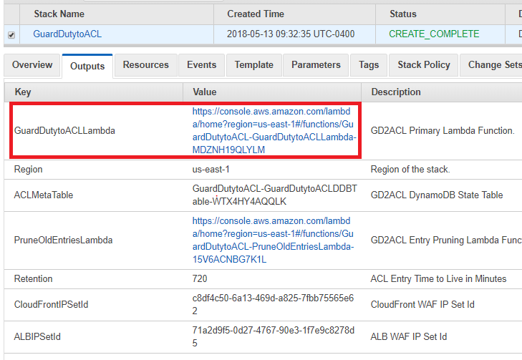Image resolution: width=522 pixels, height=360 pixels.
Task: Open the Tags tab
Action: [369, 64]
